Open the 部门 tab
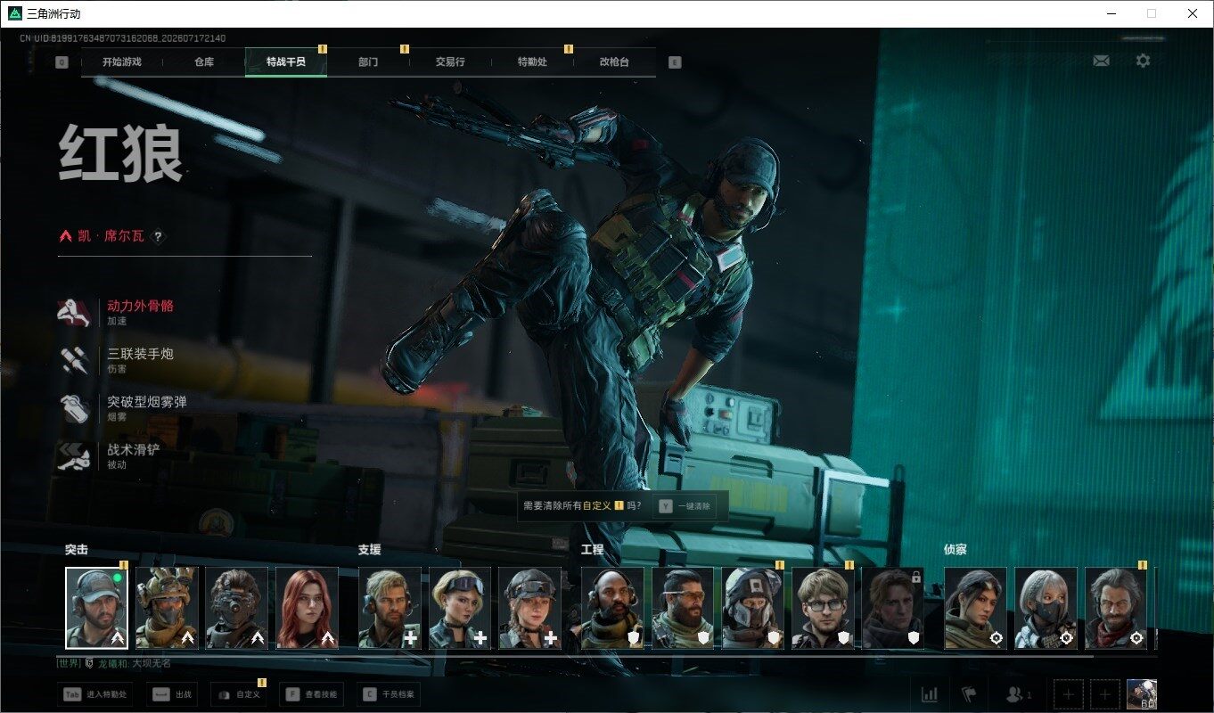Screen dimensions: 1214x713 tap(368, 62)
